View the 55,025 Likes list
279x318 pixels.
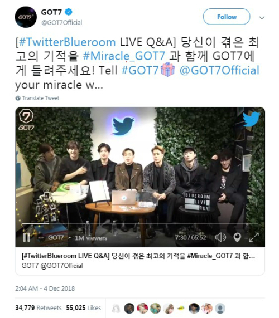[83, 308]
